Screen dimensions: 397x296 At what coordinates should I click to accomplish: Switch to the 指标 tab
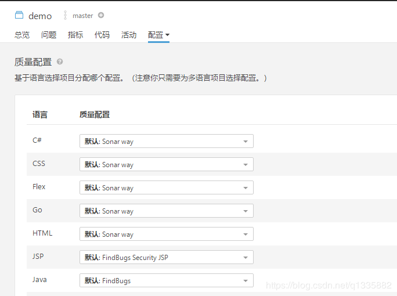pyautogui.click(x=75, y=35)
